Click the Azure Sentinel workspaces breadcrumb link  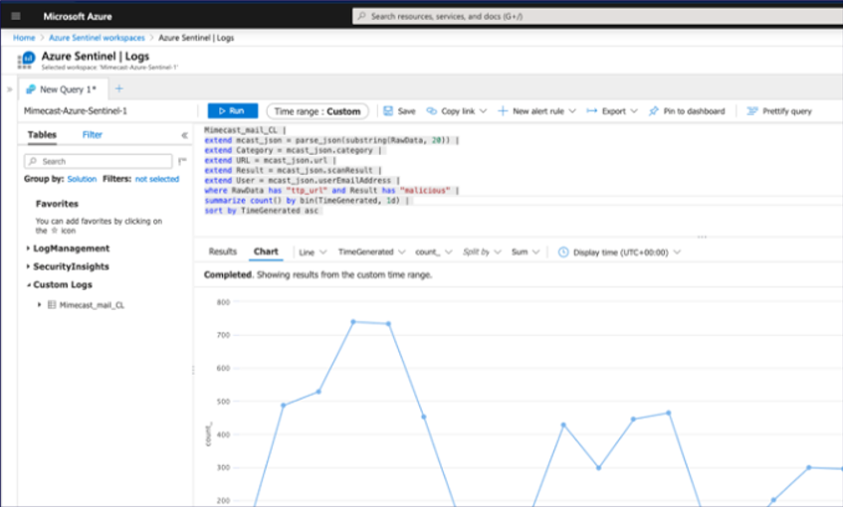coord(91,37)
